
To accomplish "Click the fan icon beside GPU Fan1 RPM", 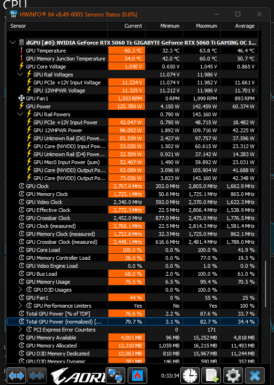I will click(x=22, y=98).
